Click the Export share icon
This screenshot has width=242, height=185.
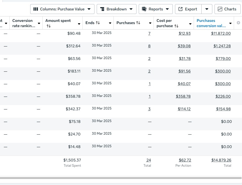pos(180,9)
